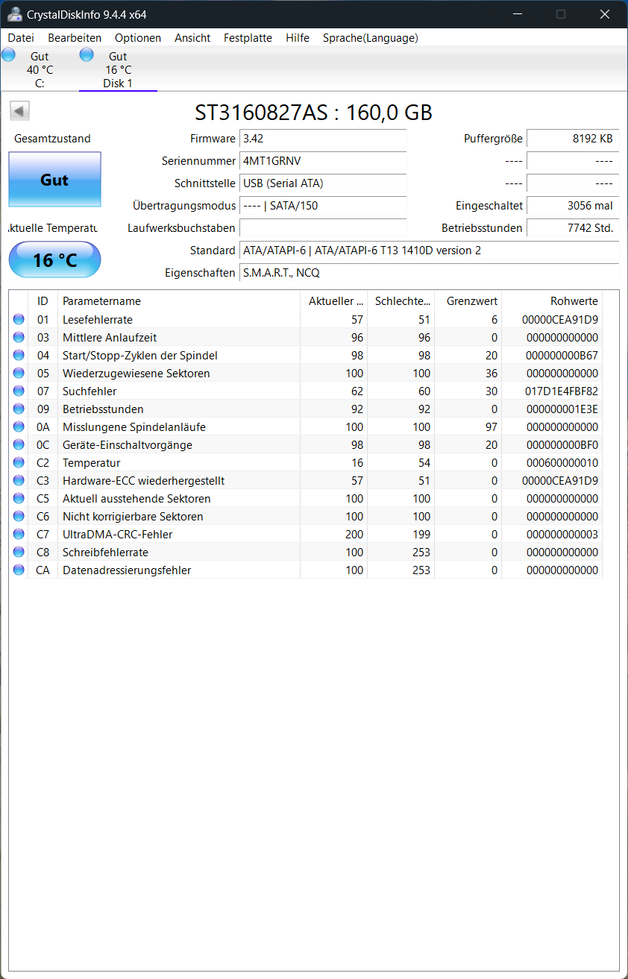The width and height of the screenshot is (628, 979).
Task: Open the Hilfe menu
Action: (x=298, y=38)
